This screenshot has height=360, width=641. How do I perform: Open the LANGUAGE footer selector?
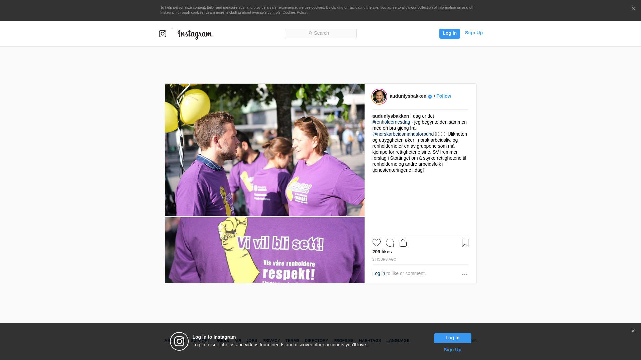pos(398,341)
